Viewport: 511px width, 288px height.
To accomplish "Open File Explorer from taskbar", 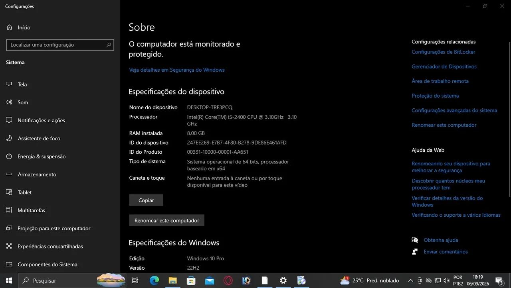I will 172,280.
